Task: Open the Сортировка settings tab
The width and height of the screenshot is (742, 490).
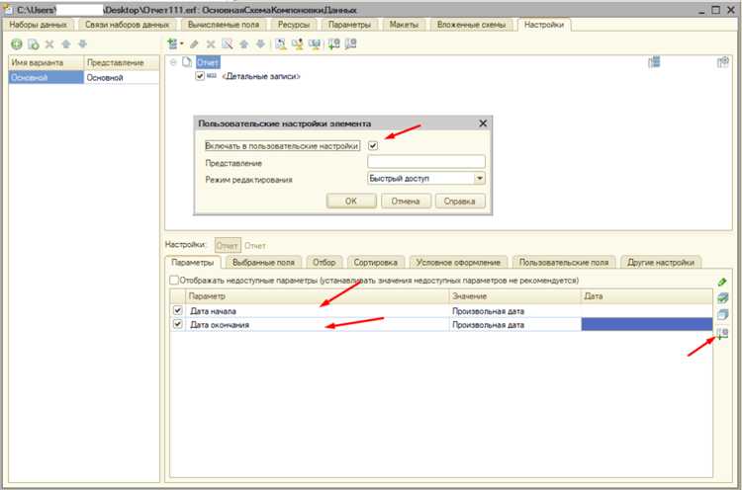Action: 376,262
